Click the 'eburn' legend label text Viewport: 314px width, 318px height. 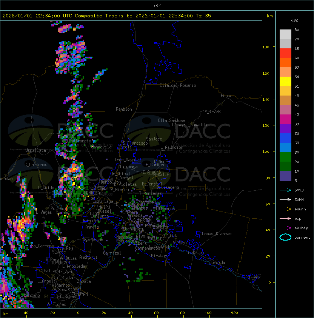click(x=300, y=209)
